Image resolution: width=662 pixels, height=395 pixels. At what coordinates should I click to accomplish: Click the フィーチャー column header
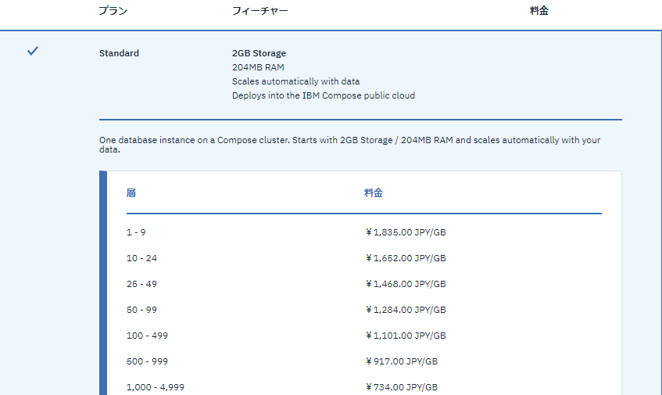tap(260, 11)
